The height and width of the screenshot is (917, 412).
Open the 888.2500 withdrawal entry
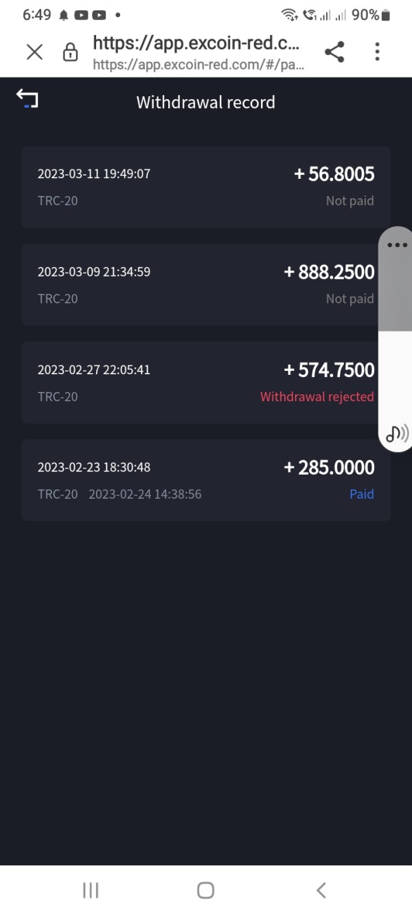(206, 285)
